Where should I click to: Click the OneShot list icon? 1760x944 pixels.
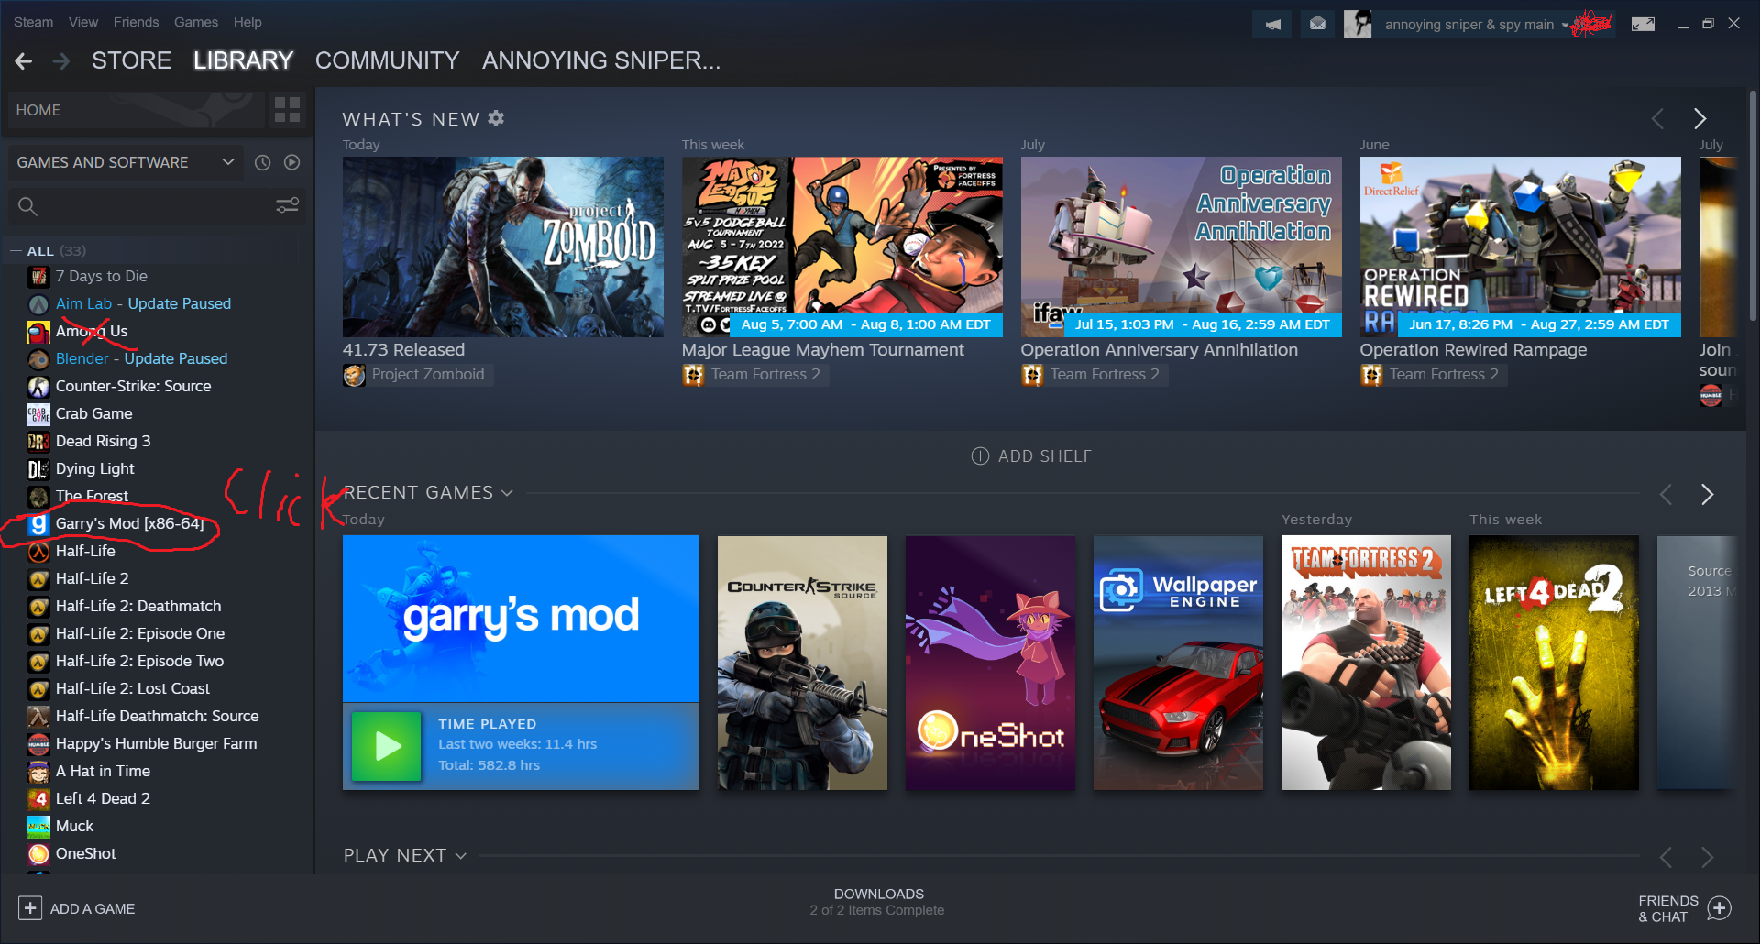click(38, 854)
